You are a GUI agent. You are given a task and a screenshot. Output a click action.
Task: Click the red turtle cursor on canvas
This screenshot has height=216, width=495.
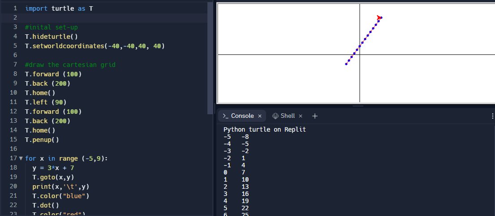[379, 17]
